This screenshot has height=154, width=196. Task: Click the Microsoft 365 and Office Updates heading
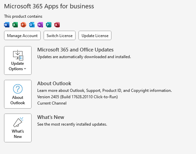tap(76, 50)
